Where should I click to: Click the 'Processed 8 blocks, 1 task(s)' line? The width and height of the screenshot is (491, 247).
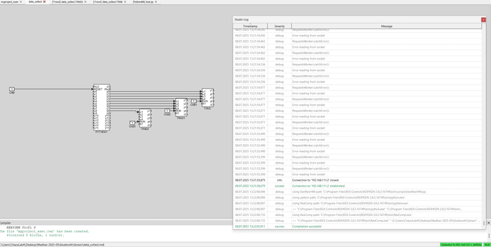(x=36, y=235)
